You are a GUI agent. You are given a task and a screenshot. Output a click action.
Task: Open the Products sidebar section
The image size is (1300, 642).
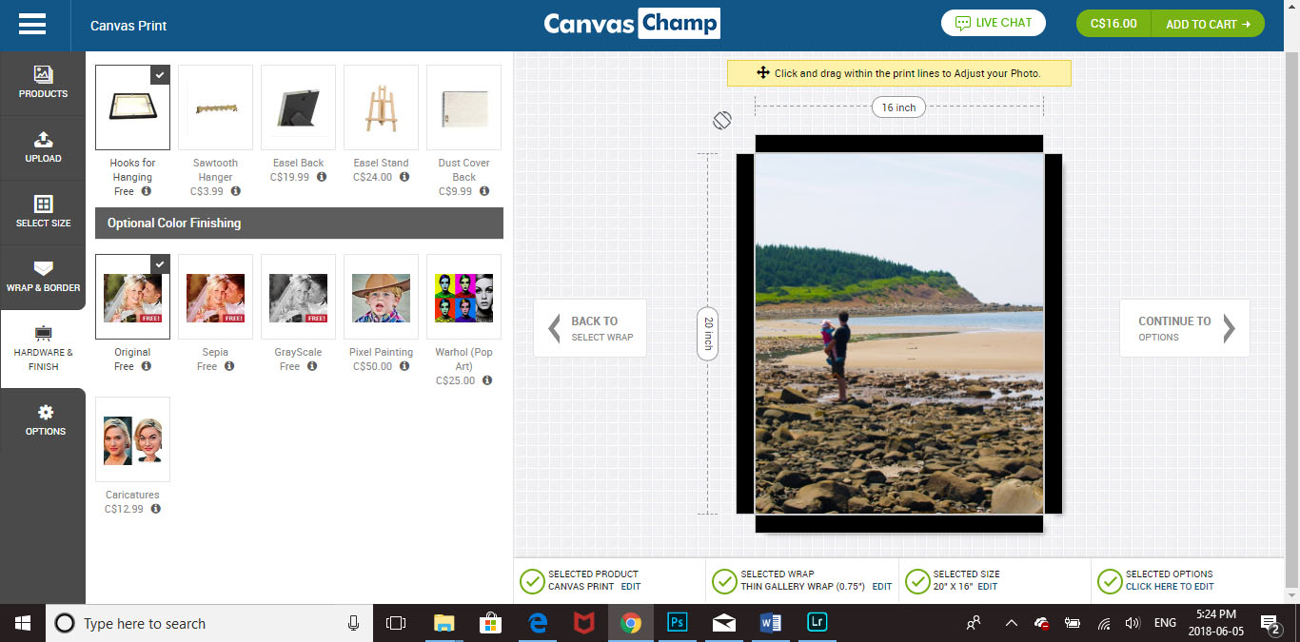(x=43, y=84)
